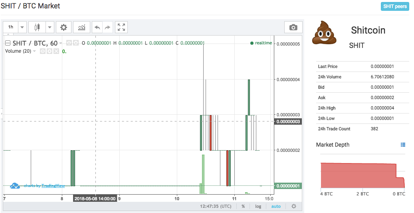Screen dimensions: 414x213
Task: Toggle percentage scale on price axis
Action: pos(243,206)
